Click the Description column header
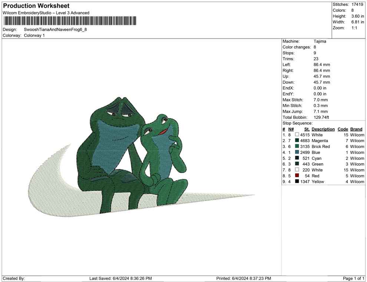367x282 pixels. pyautogui.click(x=323, y=129)
